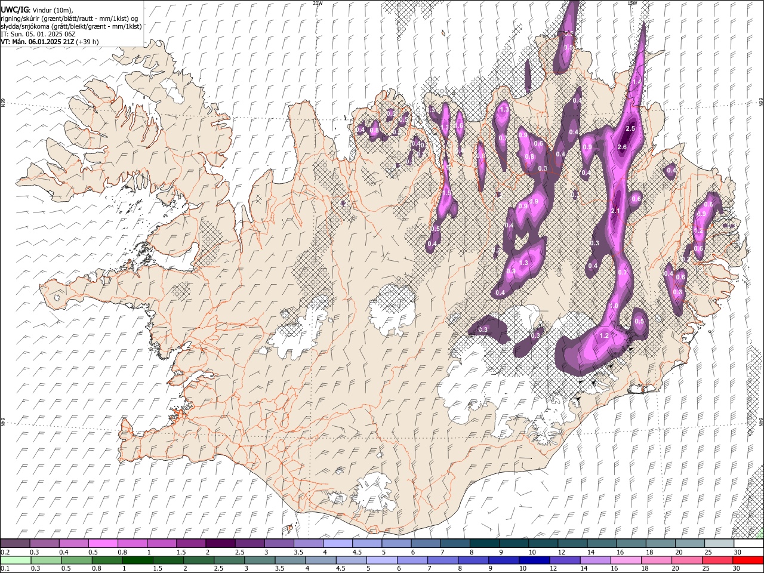Click top legend row dark teal swatch between 8 and 9
764x573 pixels.
pyautogui.click(x=485, y=543)
